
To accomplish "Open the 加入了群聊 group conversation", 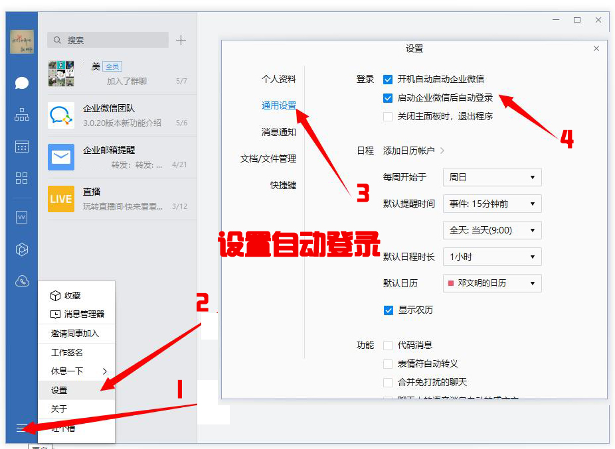I will coord(118,74).
